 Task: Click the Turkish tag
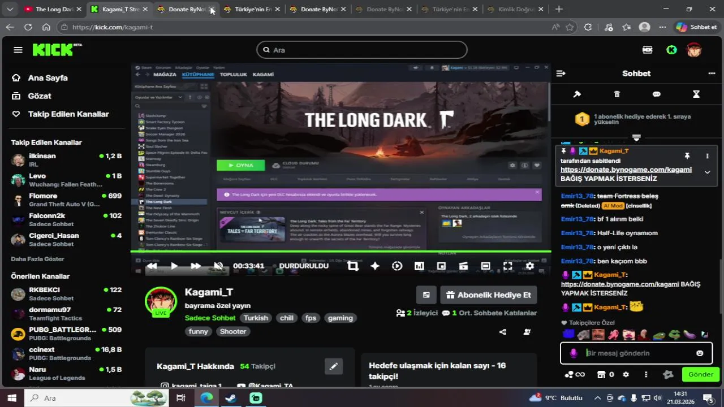click(x=256, y=318)
